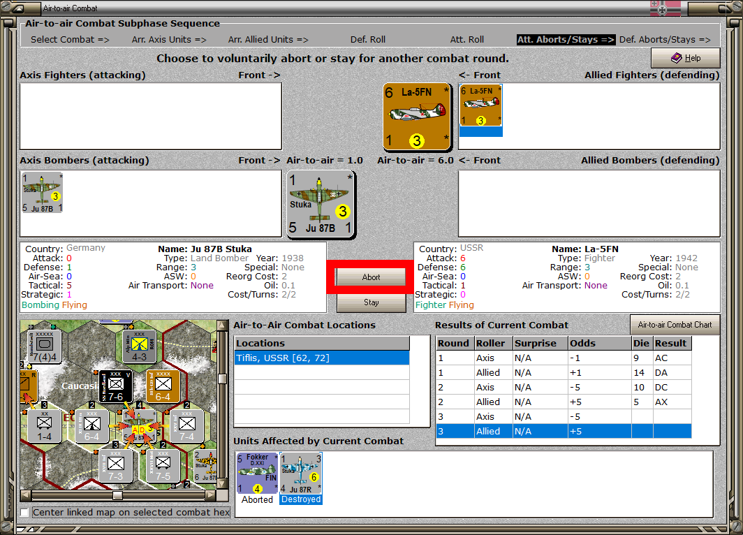Viewport: 743px width, 535px height.
Task: Select the small Ju 87B counter in Axis Bombers box
Action: (x=42, y=192)
